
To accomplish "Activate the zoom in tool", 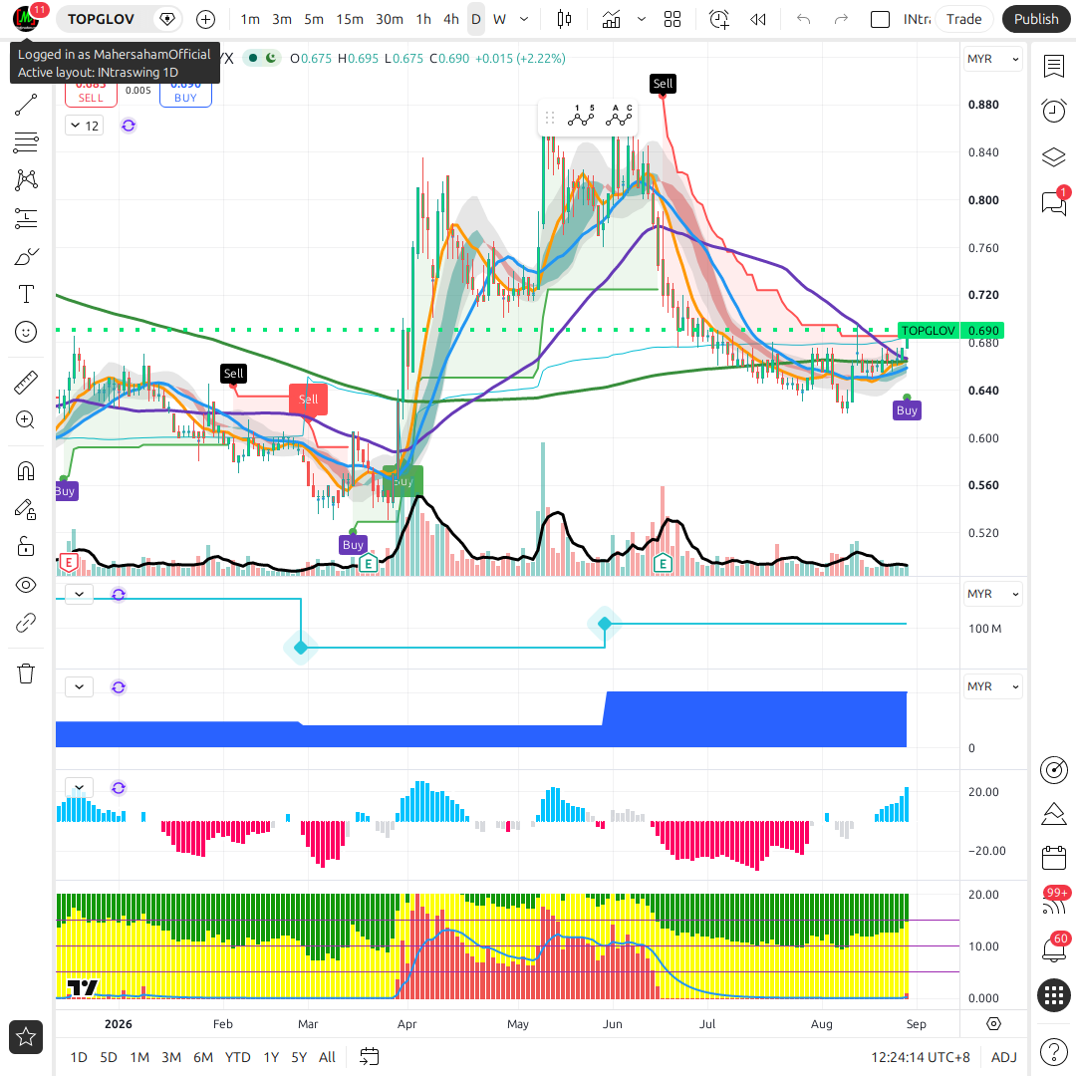I will coord(26,420).
